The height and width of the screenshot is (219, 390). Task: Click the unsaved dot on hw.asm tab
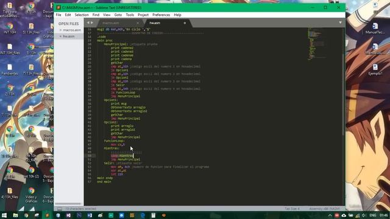click(185, 23)
